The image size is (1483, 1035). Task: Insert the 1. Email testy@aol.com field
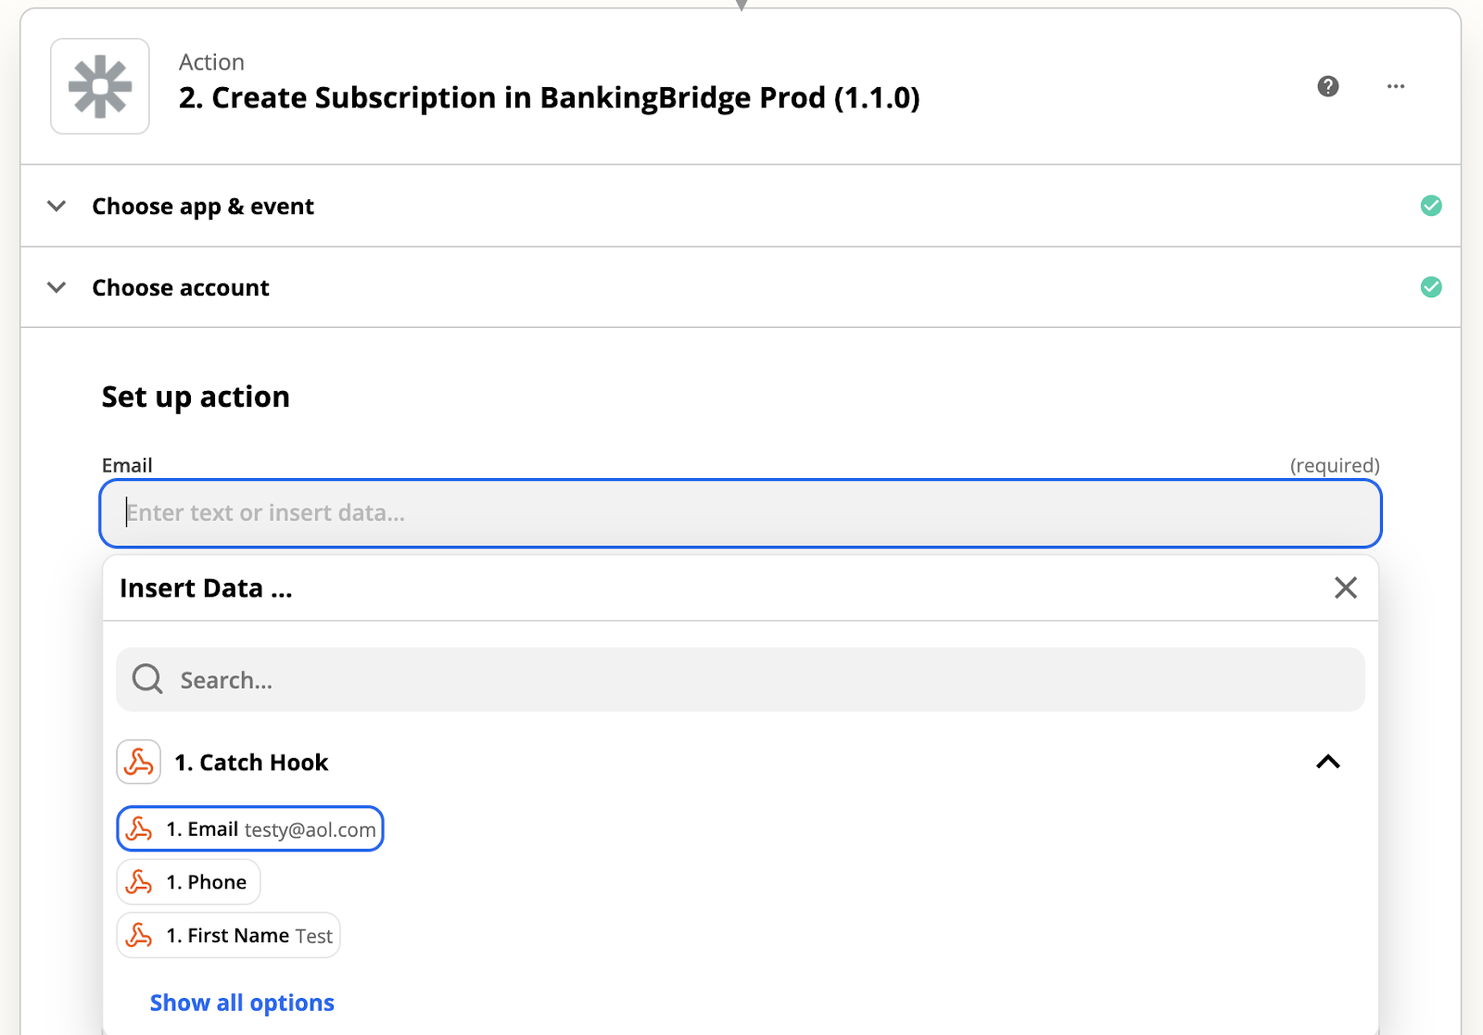[x=250, y=828]
